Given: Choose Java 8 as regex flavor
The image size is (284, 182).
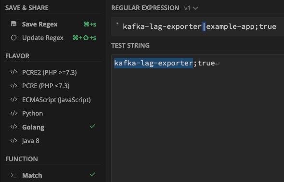Looking at the screenshot, I should click(52, 141).
